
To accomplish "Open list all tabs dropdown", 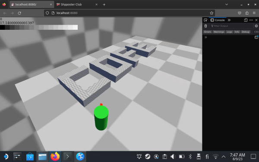I will click(227, 4).
